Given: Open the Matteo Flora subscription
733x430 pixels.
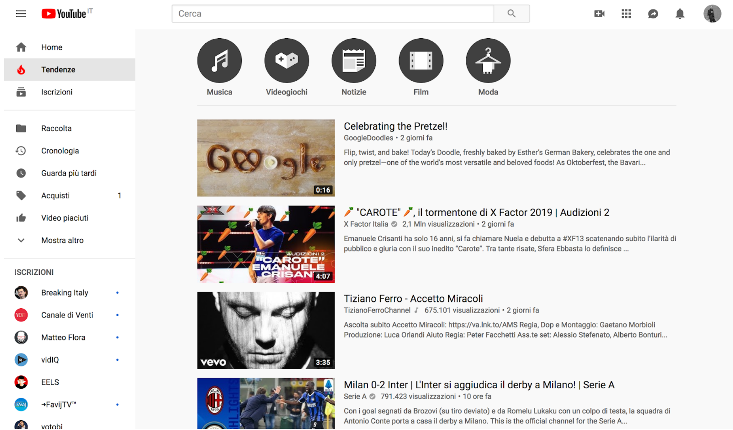Looking at the screenshot, I should pos(70,338).
